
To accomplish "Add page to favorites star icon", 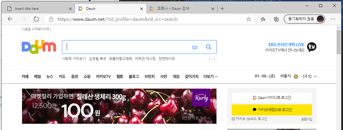I will click(x=249, y=19).
